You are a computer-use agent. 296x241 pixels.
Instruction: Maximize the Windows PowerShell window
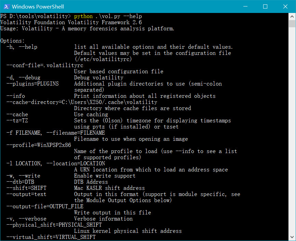pos(265,6)
